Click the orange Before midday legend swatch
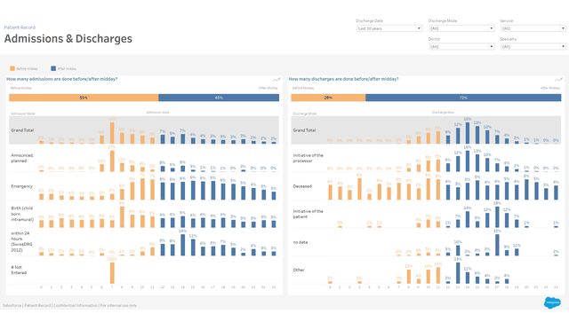This screenshot has height=322, width=569. (x=12, y=68)
